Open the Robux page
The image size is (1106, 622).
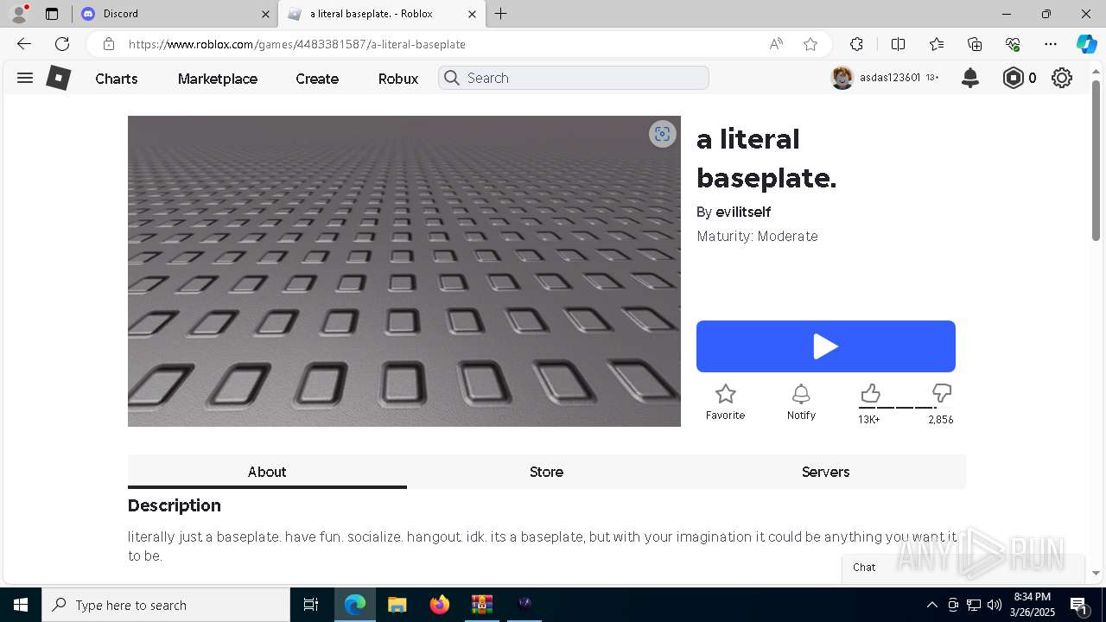click(x=398, y=79)
